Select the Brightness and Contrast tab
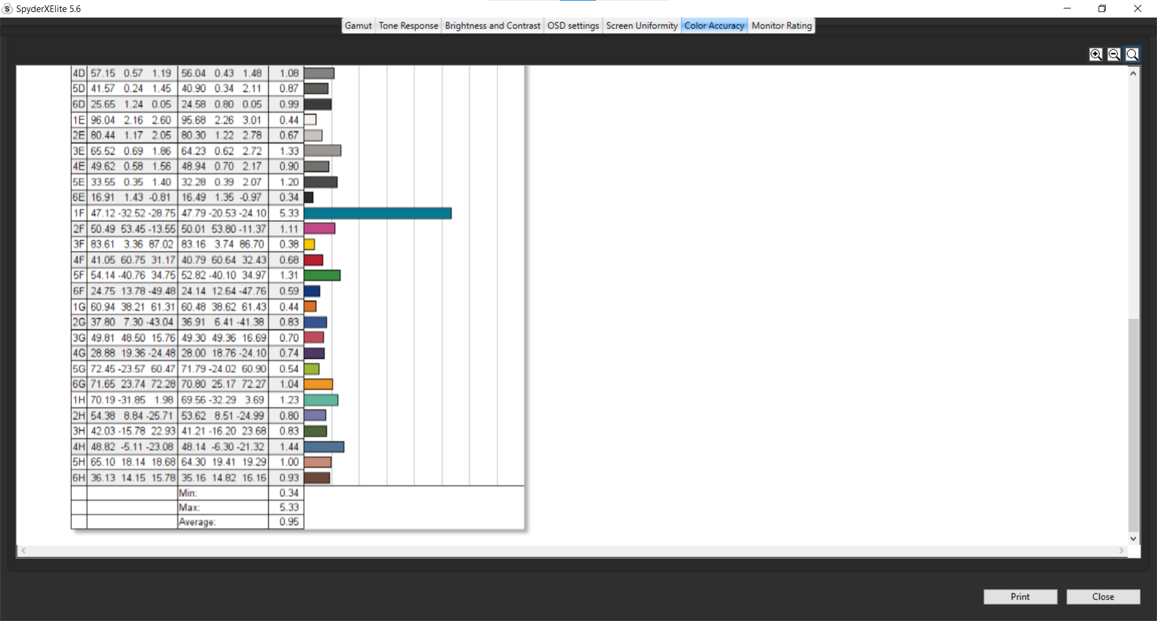1157x621 pixels. point(492,25)
